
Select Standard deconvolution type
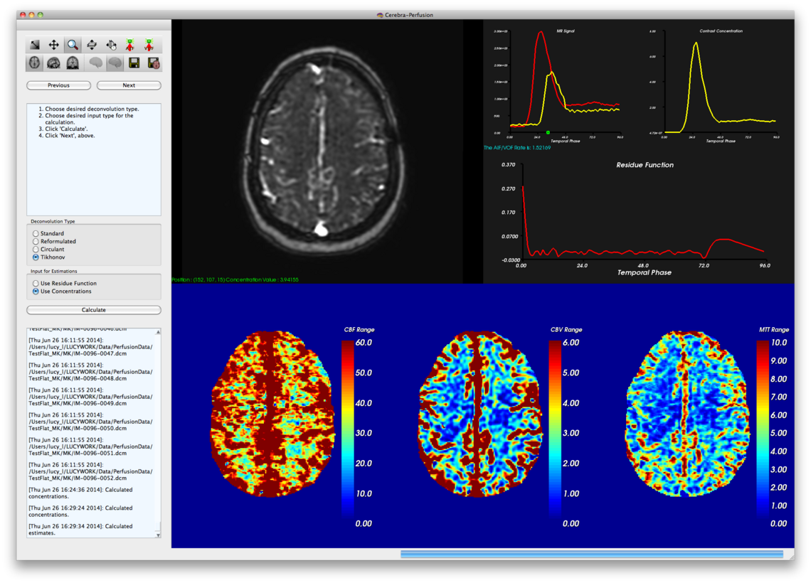pyautogui.click(x=36, y=233)
